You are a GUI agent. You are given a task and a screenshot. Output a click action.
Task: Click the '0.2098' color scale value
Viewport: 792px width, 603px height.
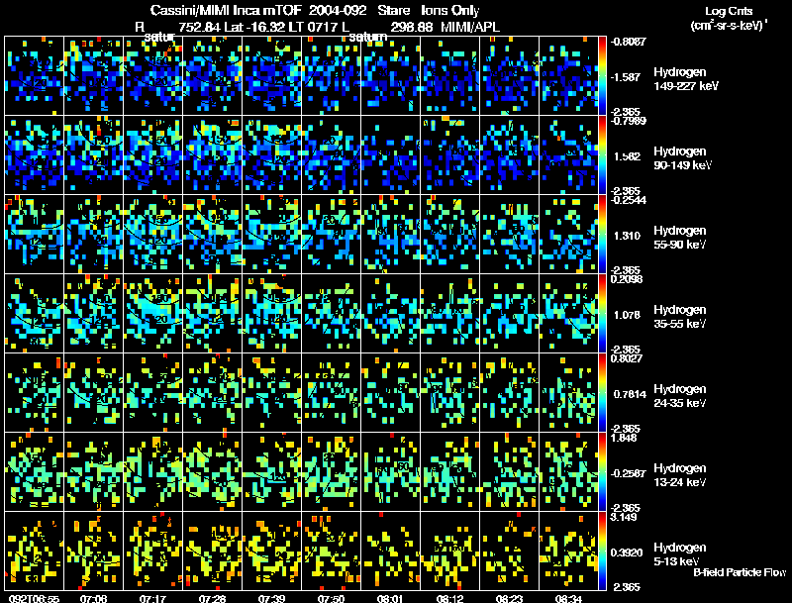pyautogui.click(x=627, y=279)
